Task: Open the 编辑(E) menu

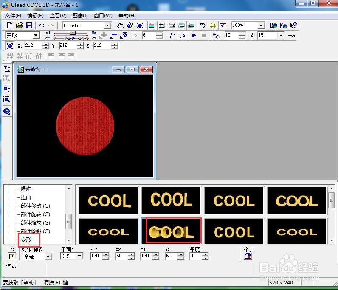Action: pyautogui.click(x=35, y=16)
